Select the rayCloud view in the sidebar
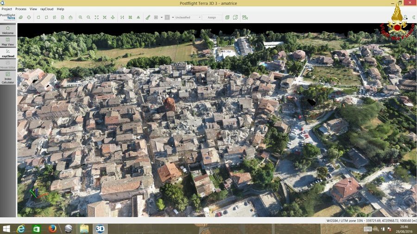This screenshot has height=234, width=417. click(x=8, y=53)
